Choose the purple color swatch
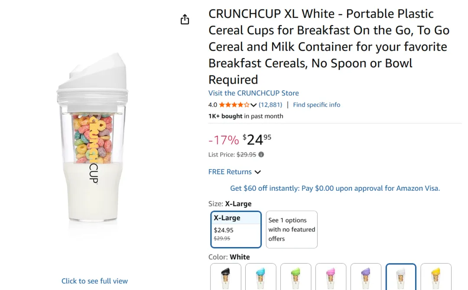Image resolution: width=468 pixels, height=290 pixels. (x=366, y=277)
